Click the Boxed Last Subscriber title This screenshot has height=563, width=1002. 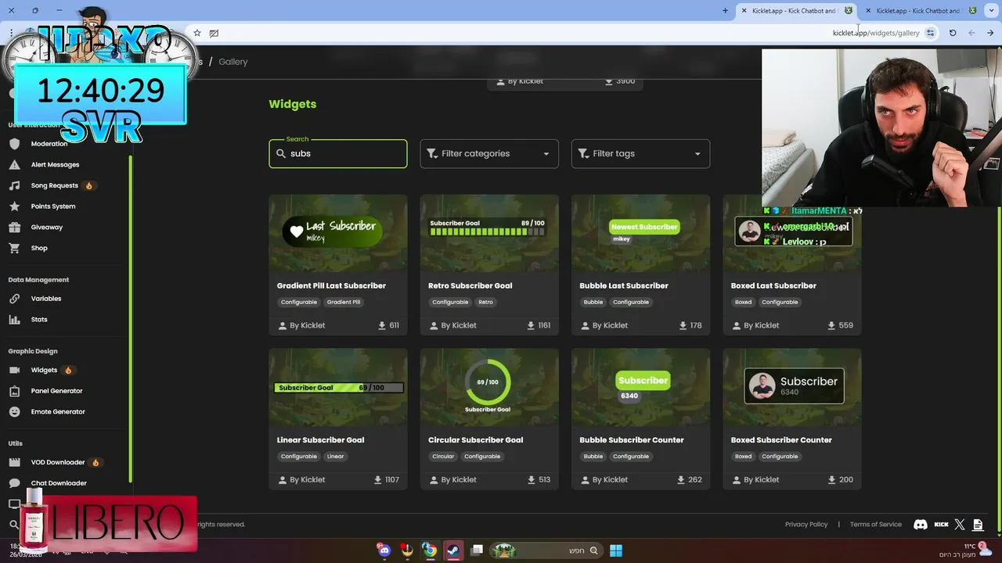coord(773,286)
